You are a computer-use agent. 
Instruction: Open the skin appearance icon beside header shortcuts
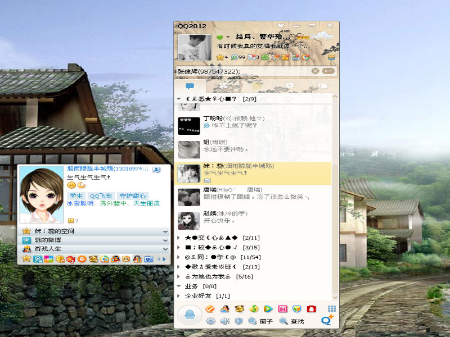332,57
